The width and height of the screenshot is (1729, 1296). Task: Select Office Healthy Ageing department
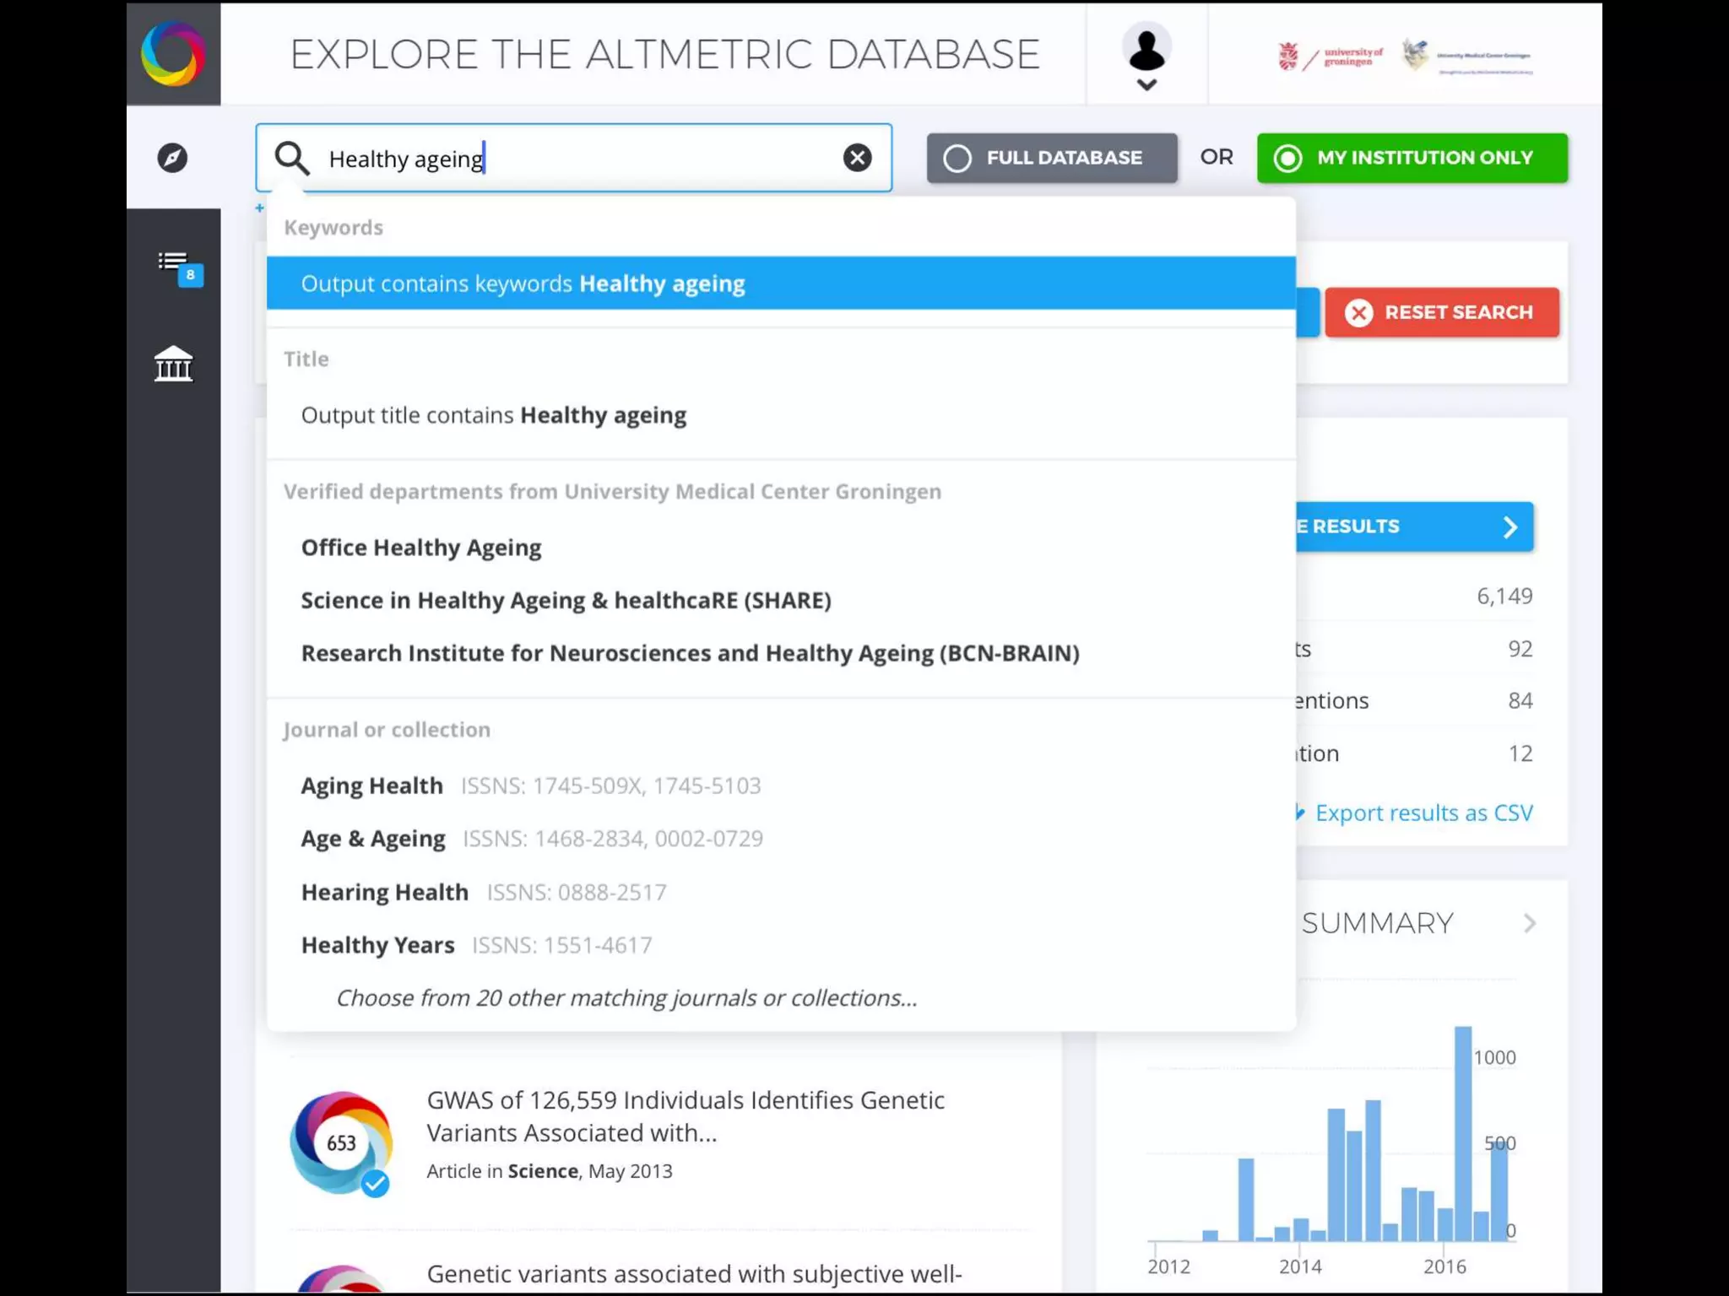[421, 548]
